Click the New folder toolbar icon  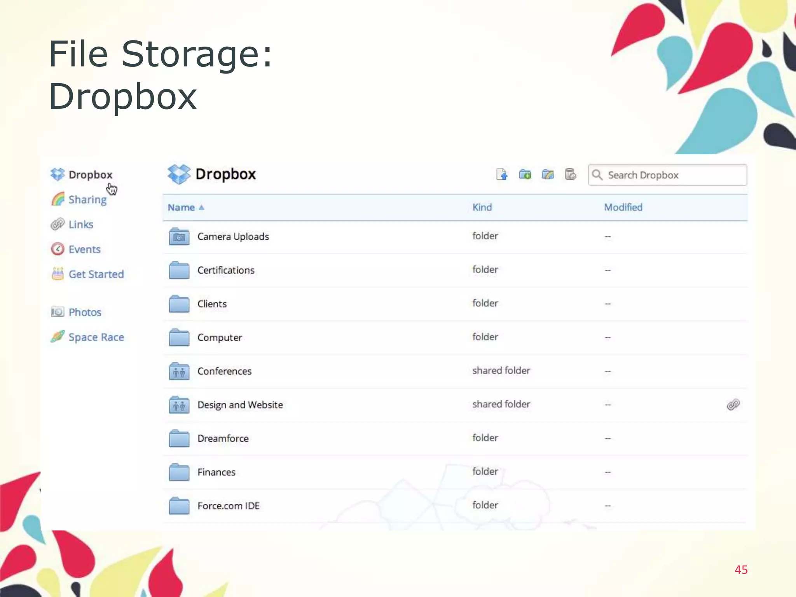pos(525,175)
